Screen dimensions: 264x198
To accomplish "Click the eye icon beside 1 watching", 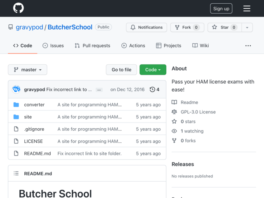I will tap(174, 131).
